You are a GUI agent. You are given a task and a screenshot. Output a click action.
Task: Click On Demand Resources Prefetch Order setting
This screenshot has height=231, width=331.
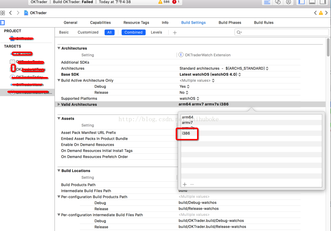95,157
